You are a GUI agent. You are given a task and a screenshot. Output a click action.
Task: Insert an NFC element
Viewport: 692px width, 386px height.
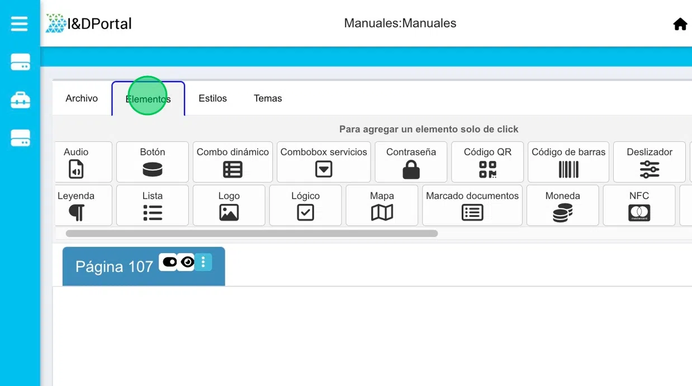(x=639, y=206)
